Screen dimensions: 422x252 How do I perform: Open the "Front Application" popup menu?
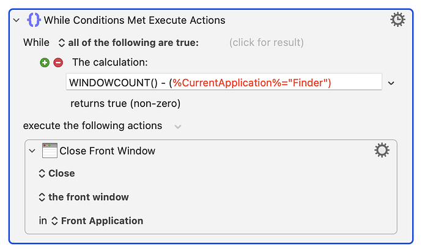[x=97, y=221]
